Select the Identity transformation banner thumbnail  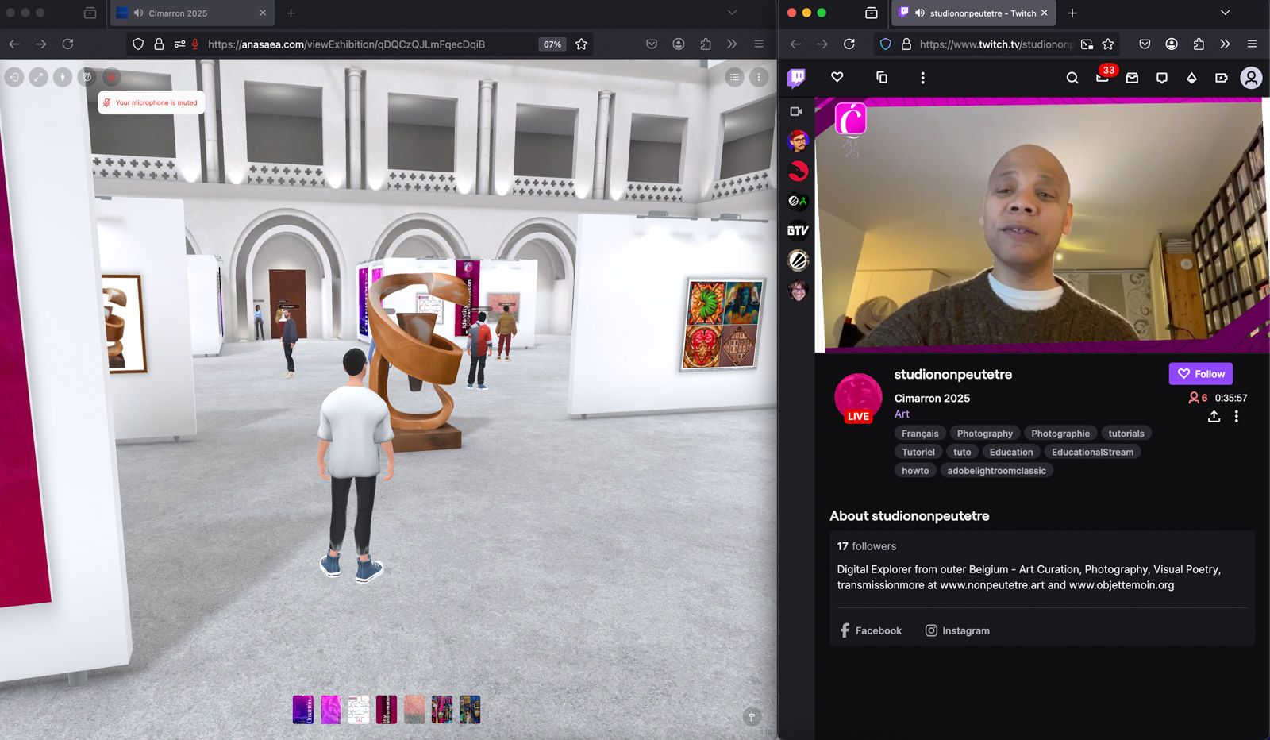tap(387, 709)
